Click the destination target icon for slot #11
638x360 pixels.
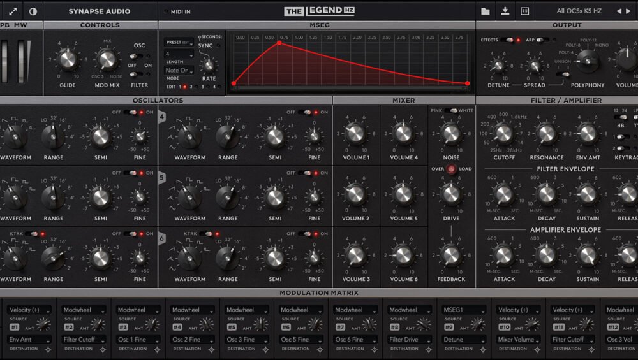click(x=591, y=349)
